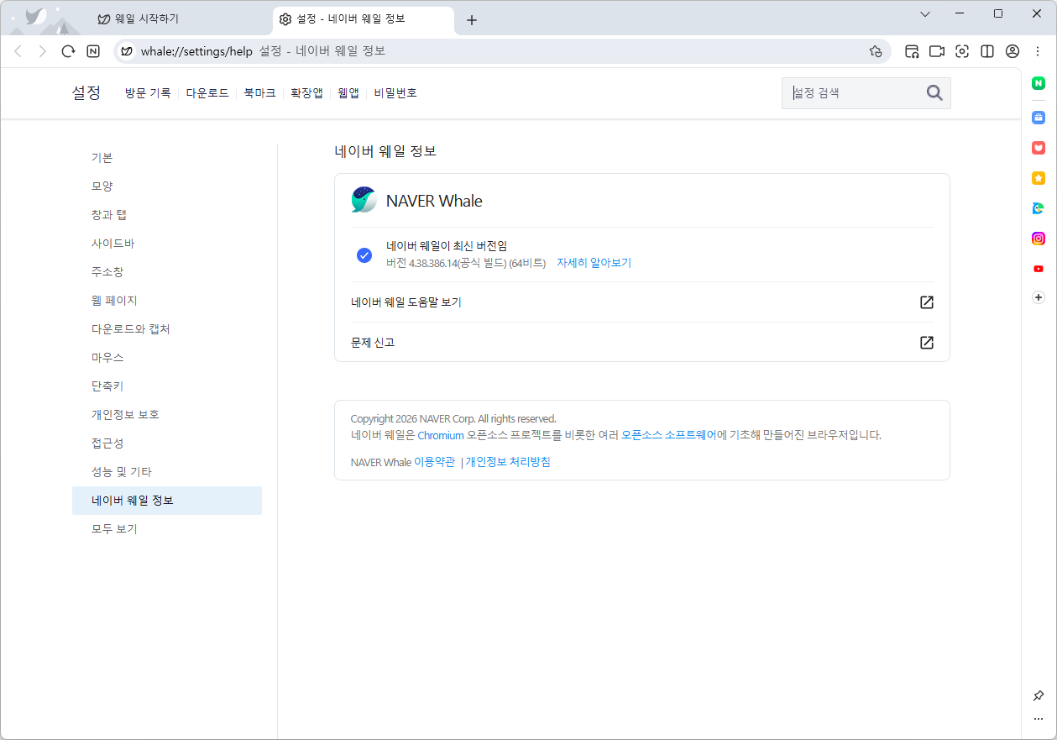
Task: Click the 자세히 알아보기 link
Action: 594,263
